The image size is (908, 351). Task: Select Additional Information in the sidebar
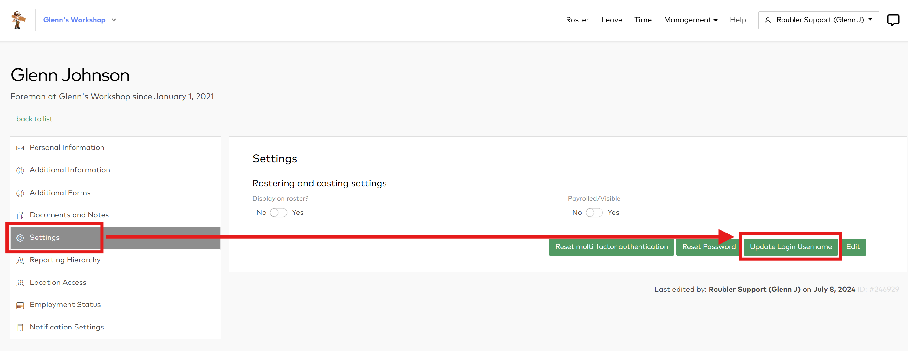(x=115, y=170)
